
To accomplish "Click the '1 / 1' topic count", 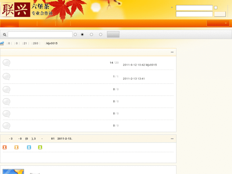I will (116, 76).
